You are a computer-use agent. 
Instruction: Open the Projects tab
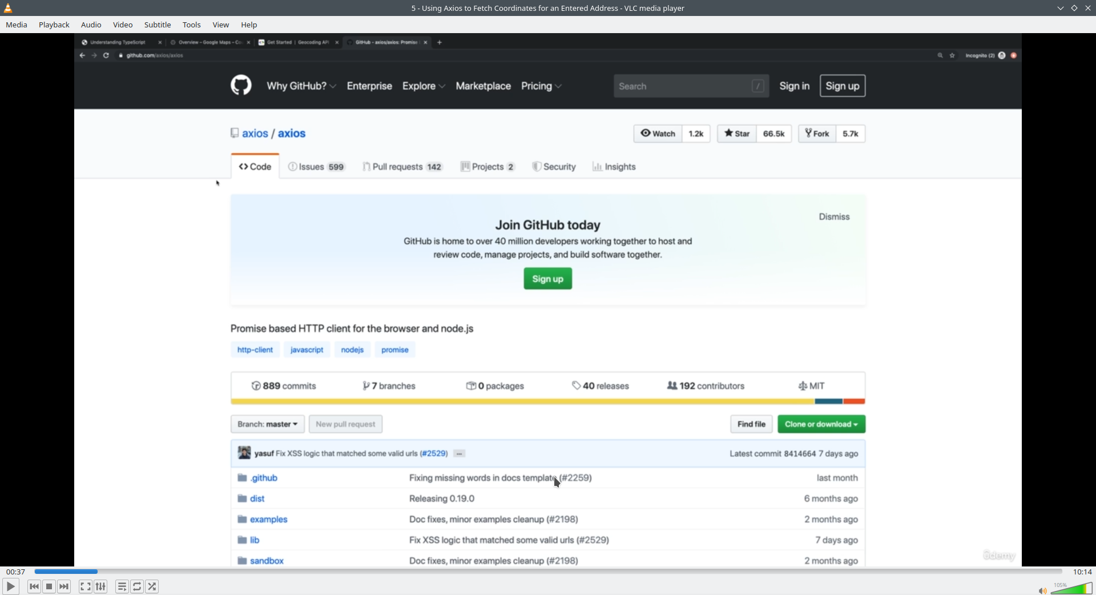487,167
